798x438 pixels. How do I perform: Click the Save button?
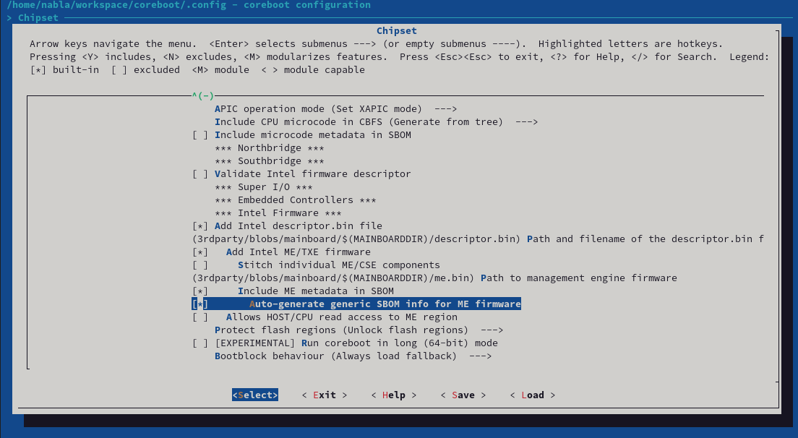pos(463,395)
